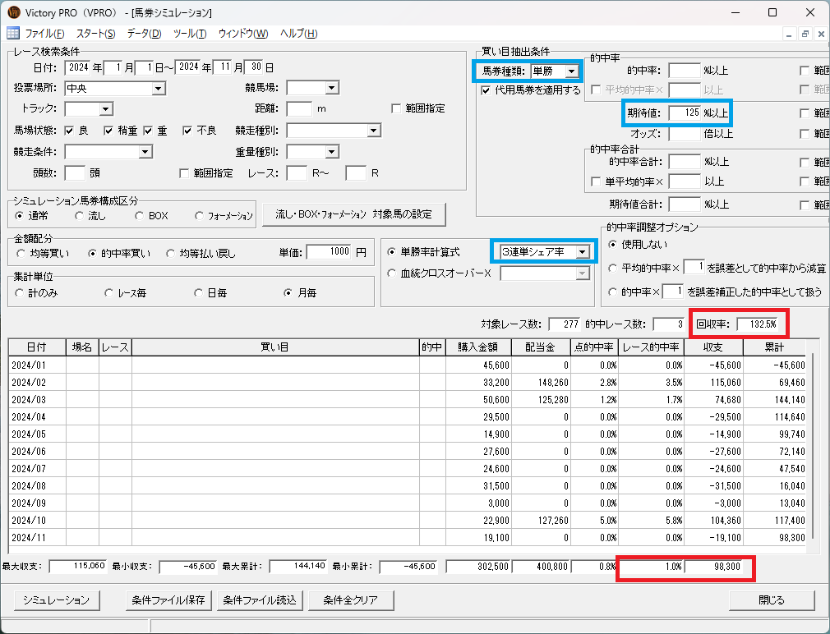Viewport: 830px width, 634px height.
Task: Click the 期待値合計 input field
Action: tap(685, 204)
